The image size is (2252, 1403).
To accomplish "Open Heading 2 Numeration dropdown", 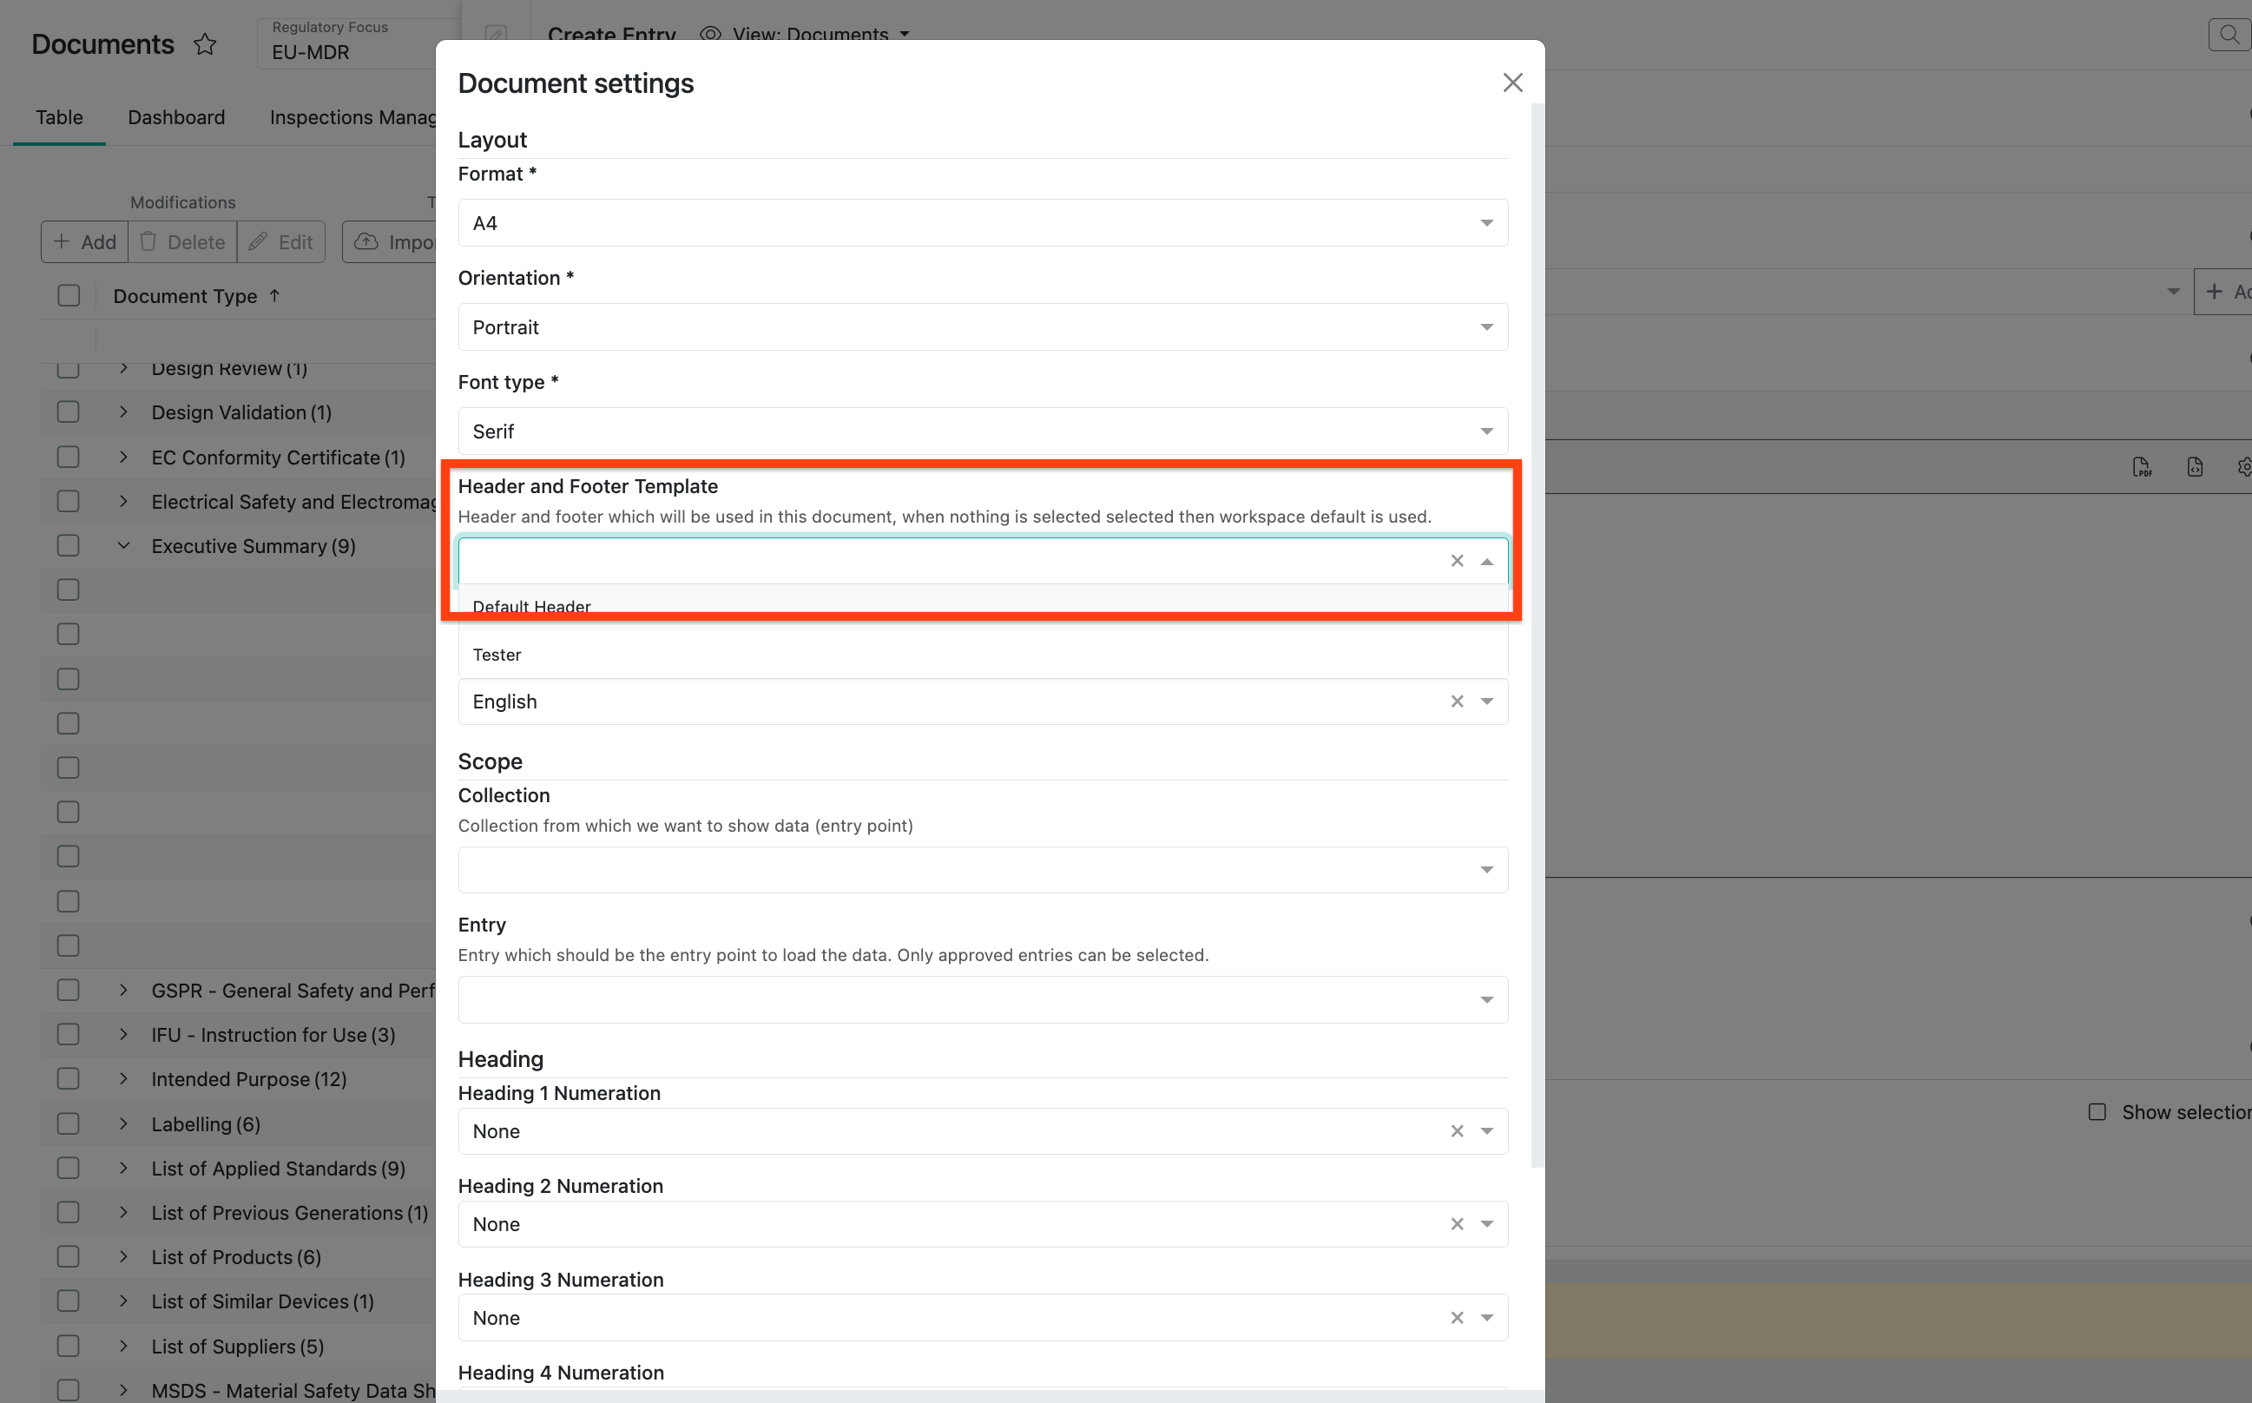I will click(1487, 1224).
